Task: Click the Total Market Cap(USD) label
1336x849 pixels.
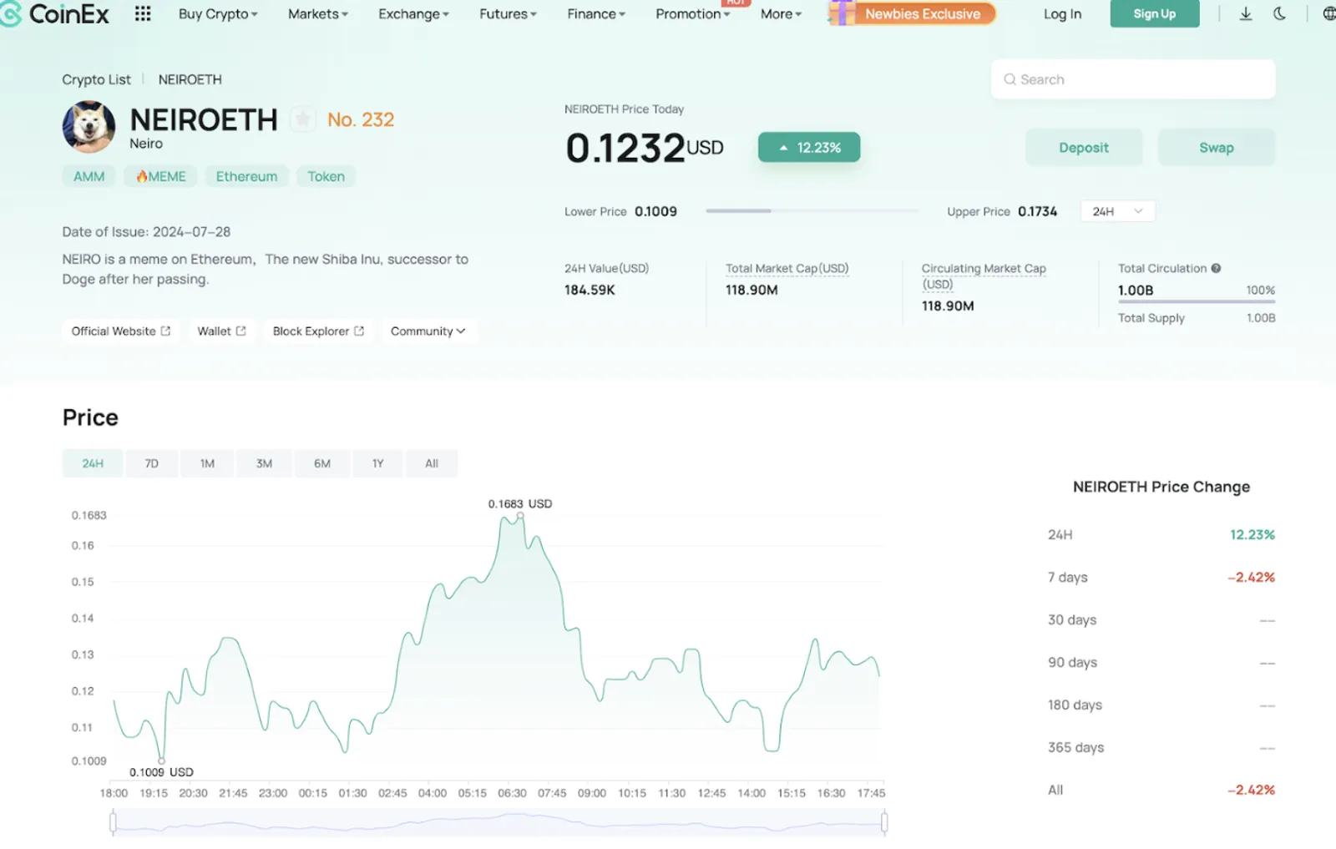Action: (787, 268)
